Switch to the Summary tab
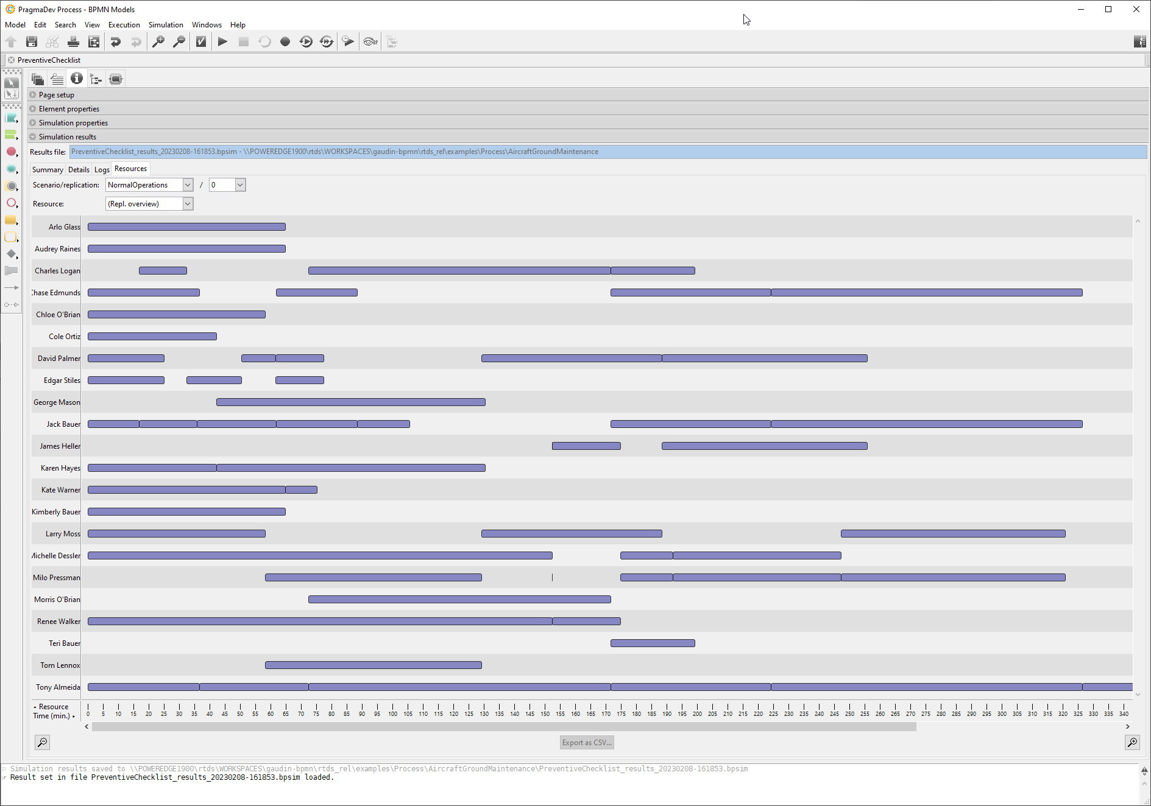Image resolution: width=1151 pixels, height=806 pixels. point(48,170)
